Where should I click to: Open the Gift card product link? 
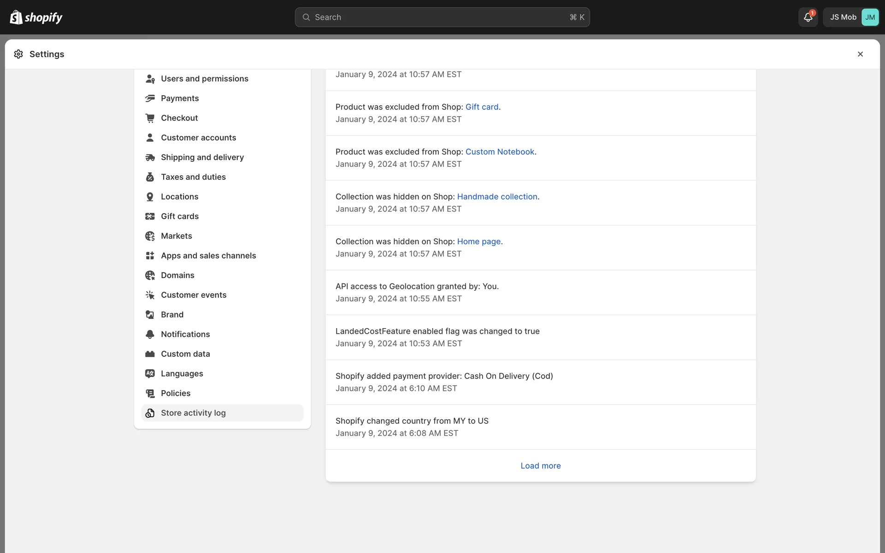coord(482,107)
